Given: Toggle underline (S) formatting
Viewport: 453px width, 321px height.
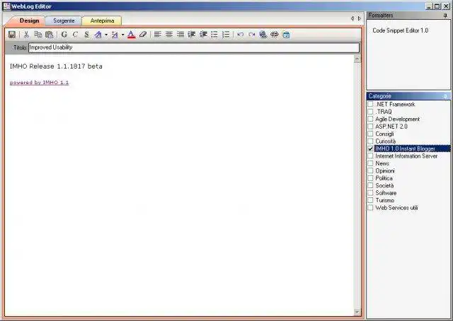Looking at the screenshot, I should [x=86, y=35].
